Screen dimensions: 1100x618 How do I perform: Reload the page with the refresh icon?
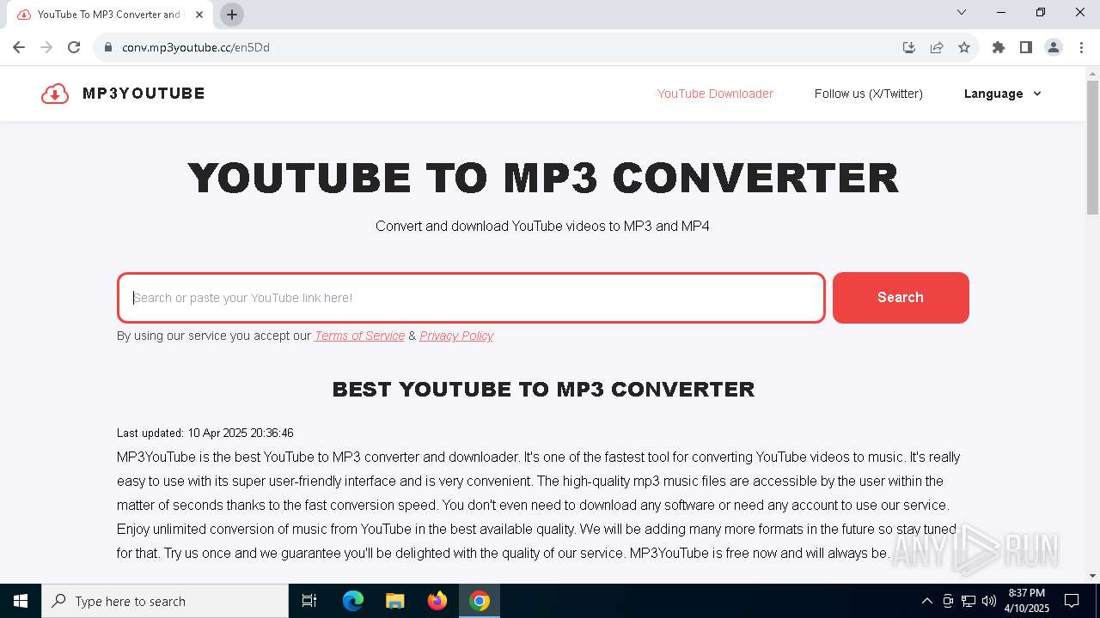(x=74, y=47)
